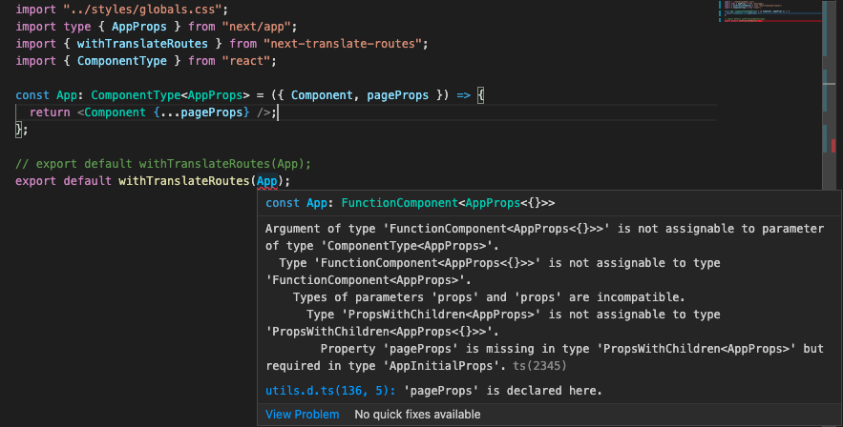This screenshot has width=843, height=427.
Task: Click the commented-out export default line
Action: [x=163, y=164]
